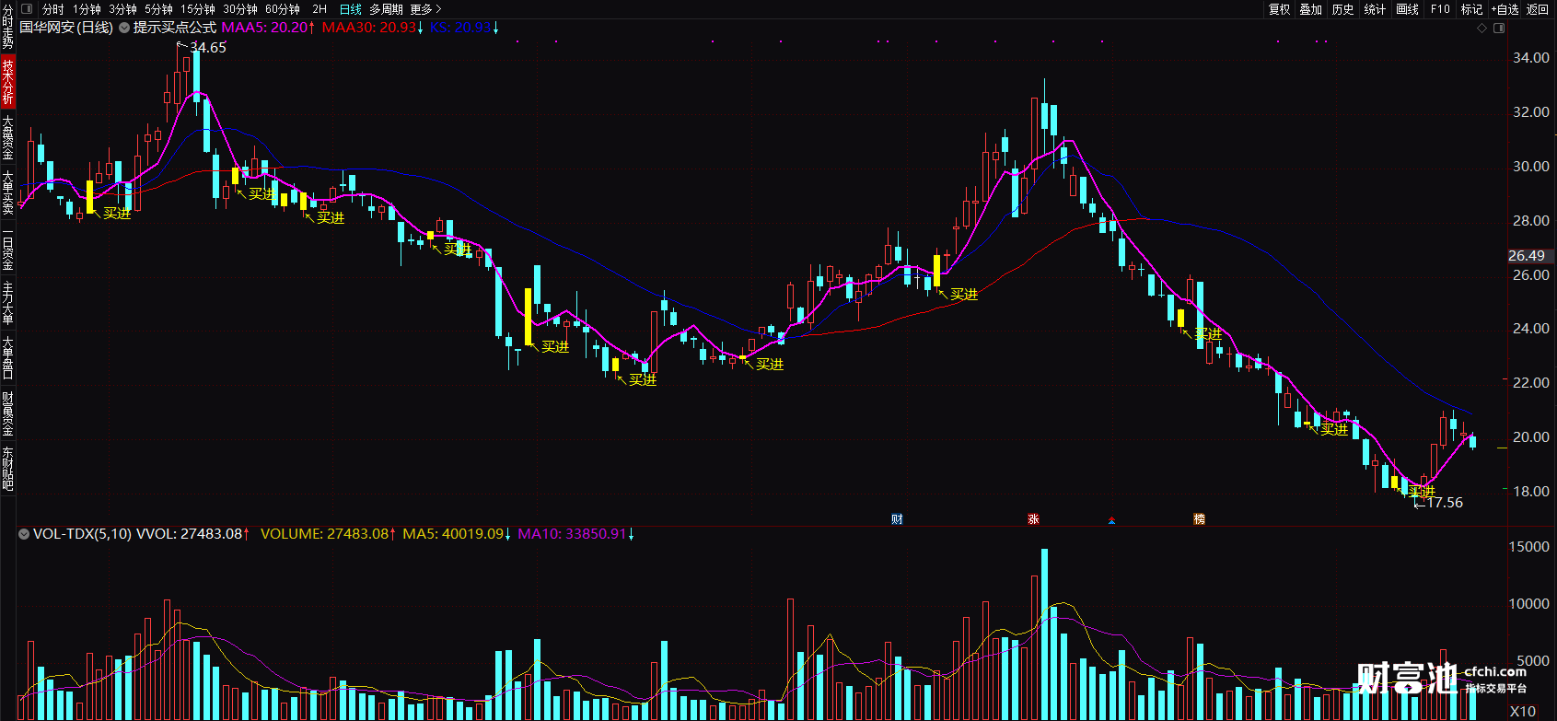The width and height of the screenshot is (1557, 721).
Task: Click the 34.65 high price label
Action: (208, 48)
